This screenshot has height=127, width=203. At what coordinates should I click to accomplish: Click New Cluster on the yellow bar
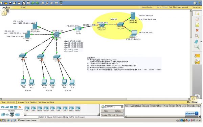coord(147,7)
